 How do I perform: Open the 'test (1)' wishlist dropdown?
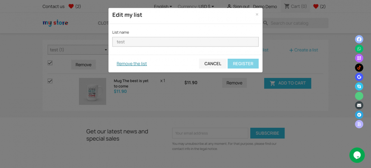point(78,50)
